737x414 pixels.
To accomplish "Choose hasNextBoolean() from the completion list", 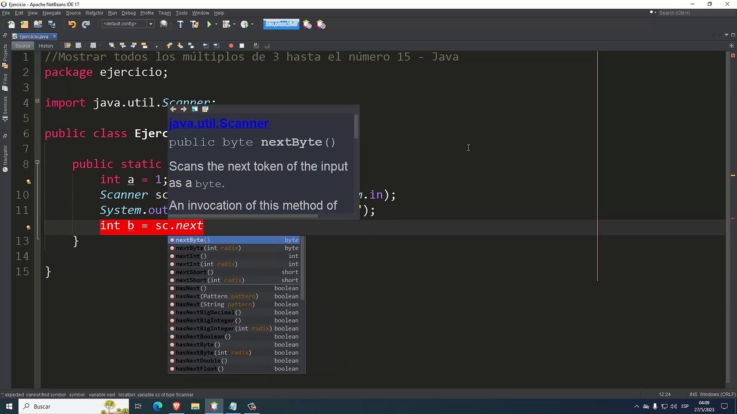I will pyautogui.click(x=234, y=336).
